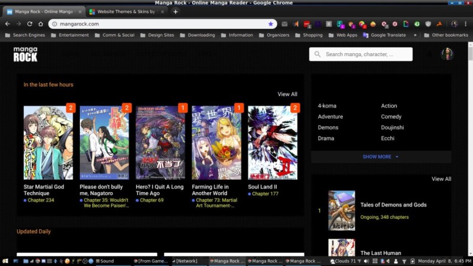Open the gray shield extension icon
The height and width of the screenshot is (266, 473).
(428, 24)
